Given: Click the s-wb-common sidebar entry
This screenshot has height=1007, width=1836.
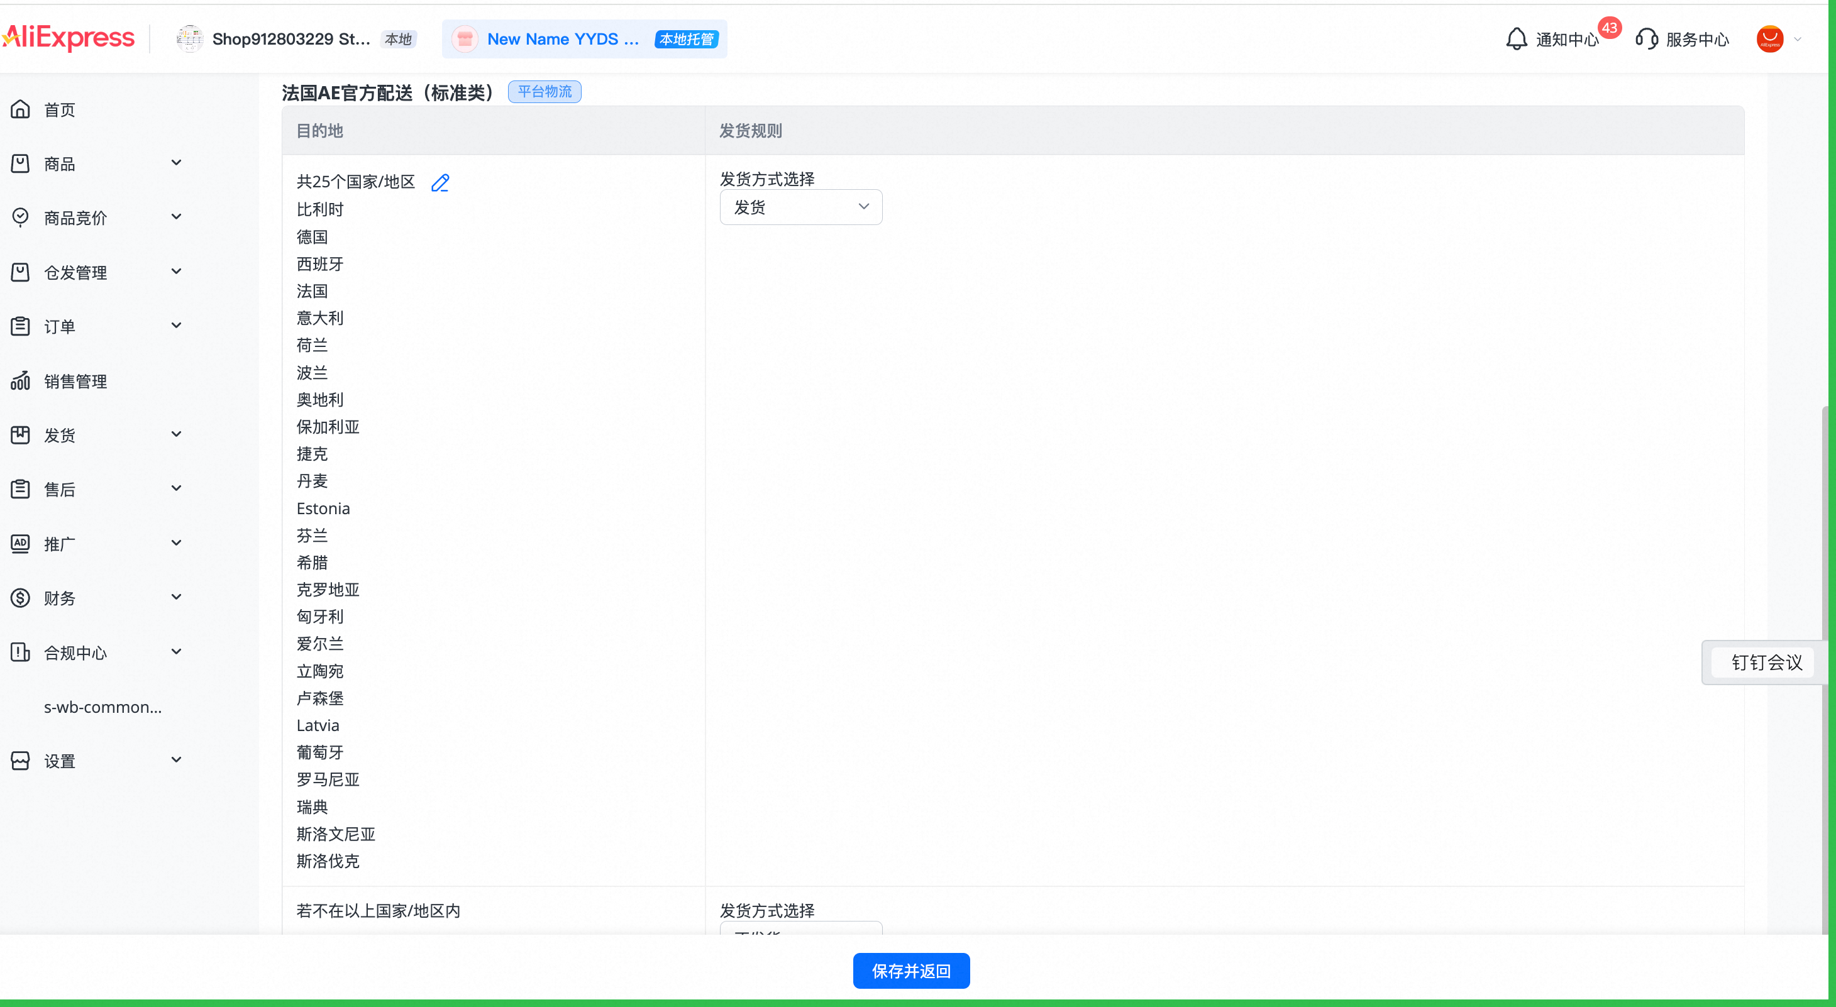Looking at the screenshot, I should tap(102, 707).
